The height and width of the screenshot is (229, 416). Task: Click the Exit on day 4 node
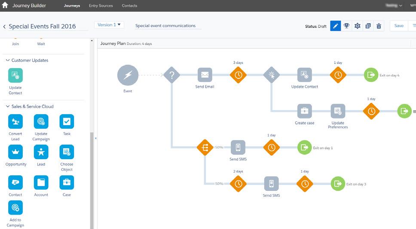pyautogui.click(x=371, y=75)
